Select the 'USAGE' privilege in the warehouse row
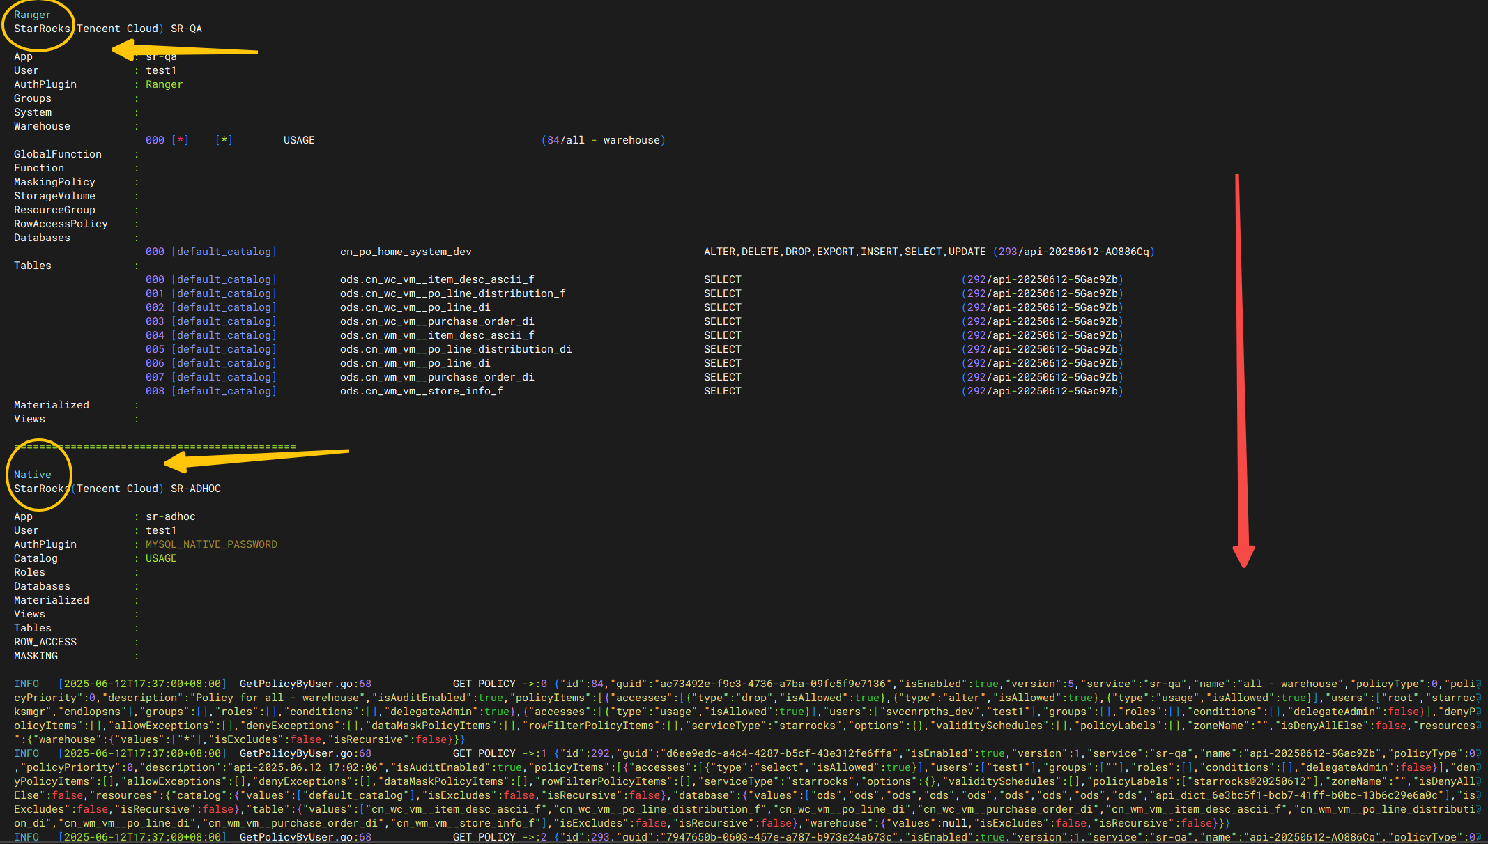This screenshot has width=1488, height=844. [299, 140]
